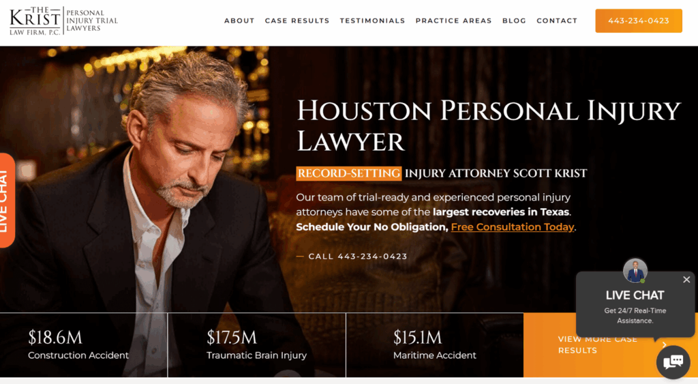This screenshot has height=384, width=698.
Task: Select the $17.5M Traumatic Brain Injury result
Action: pyautogui.click(x=257, y=345)
